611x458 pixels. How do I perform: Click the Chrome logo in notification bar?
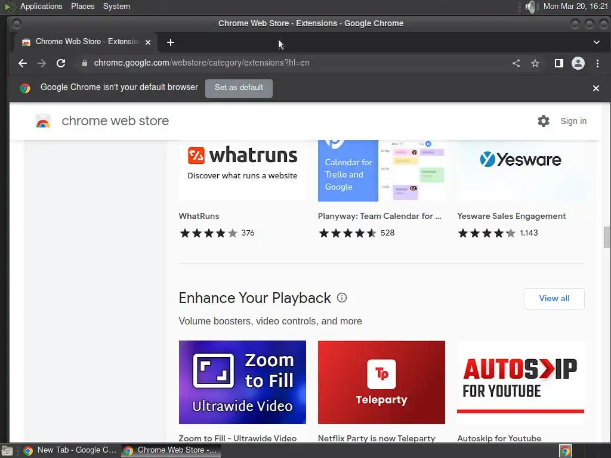point(25,88)
